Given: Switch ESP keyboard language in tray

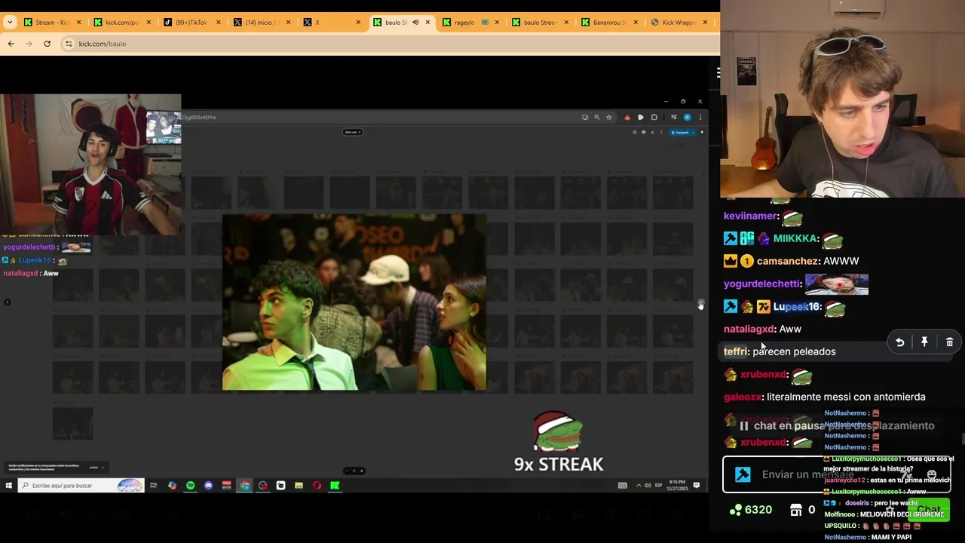Looking at the screenshot, I should 658,486.
